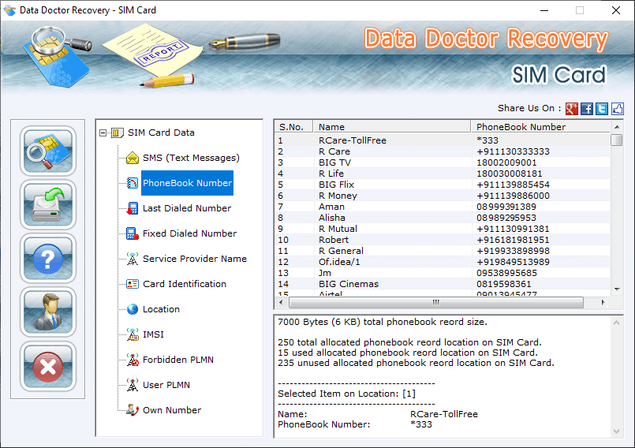Open Own Number tree item

click(172, 410)
